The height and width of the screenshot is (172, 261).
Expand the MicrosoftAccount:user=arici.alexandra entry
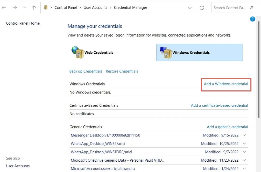pos(244,168)
